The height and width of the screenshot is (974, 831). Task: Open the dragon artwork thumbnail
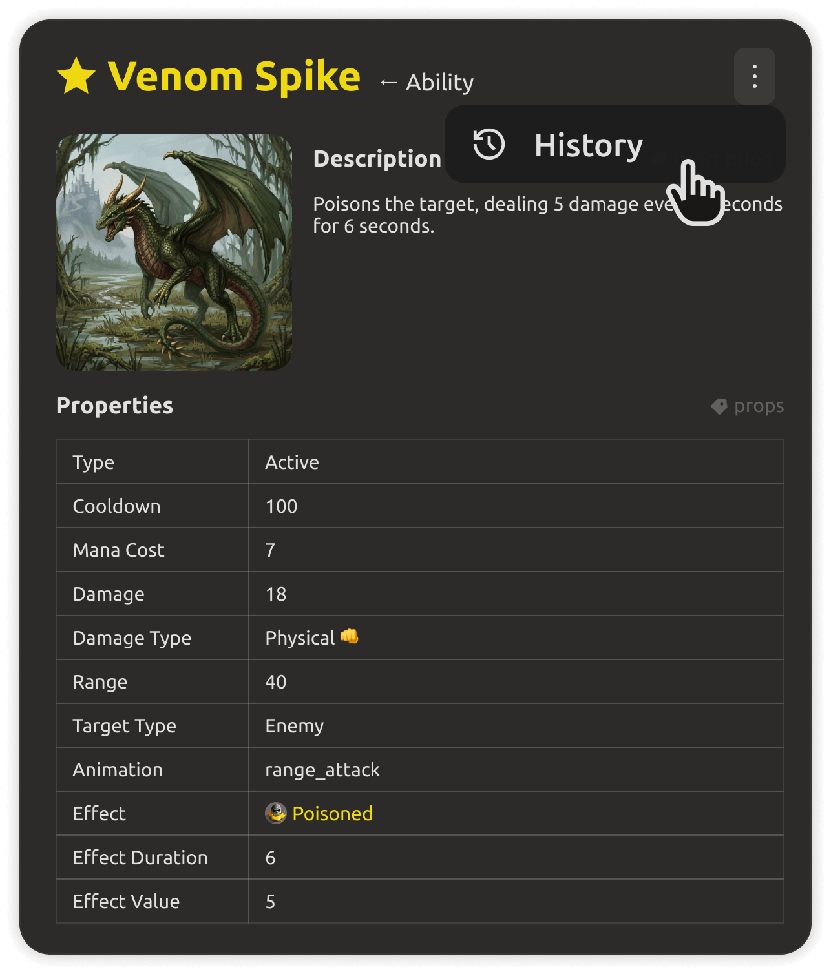click(x=174, y=252)
